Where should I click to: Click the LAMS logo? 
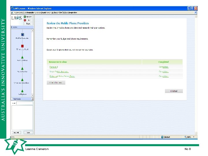point(16,18)
